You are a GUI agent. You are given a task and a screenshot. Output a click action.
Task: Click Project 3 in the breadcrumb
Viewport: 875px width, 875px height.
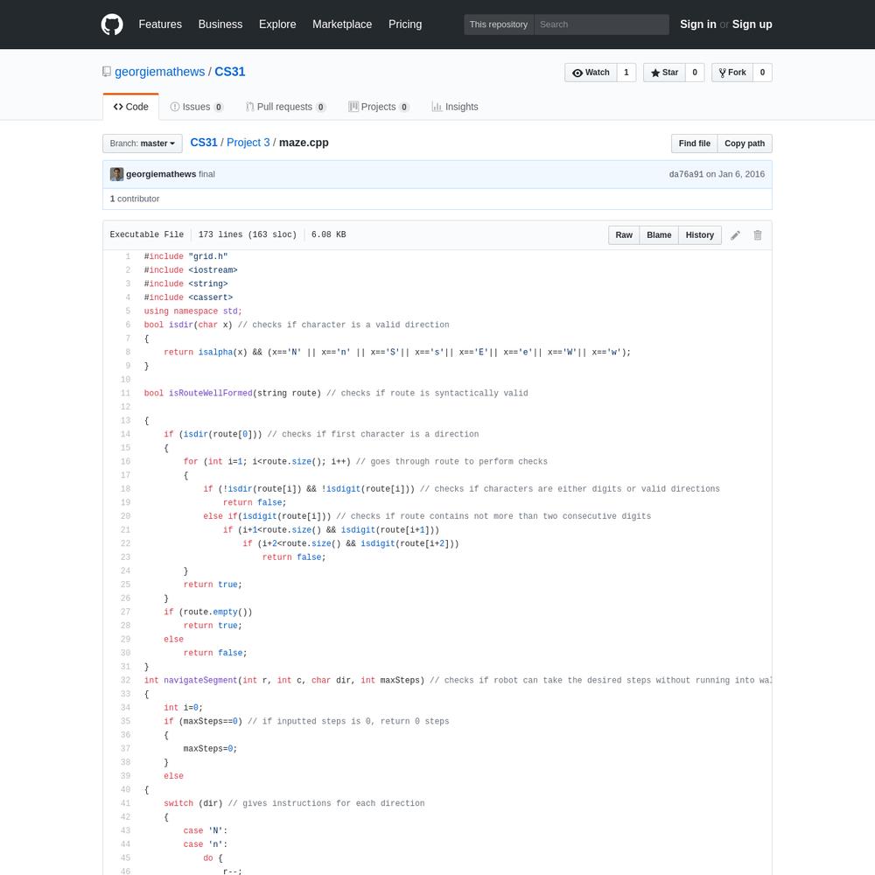coord(248,143)
